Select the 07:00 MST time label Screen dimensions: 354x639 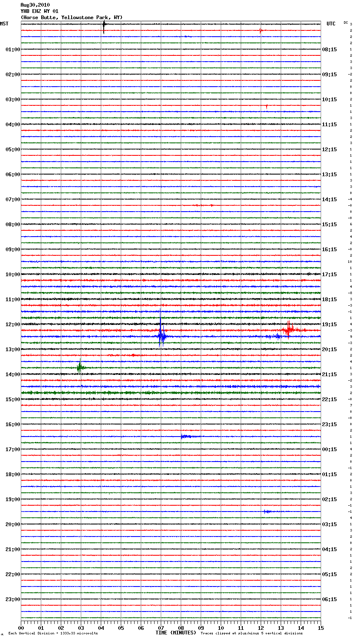[13, 200]
